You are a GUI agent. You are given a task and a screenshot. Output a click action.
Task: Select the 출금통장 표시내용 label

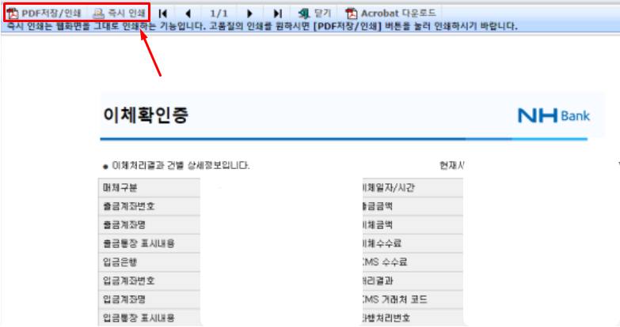(139, 243)
